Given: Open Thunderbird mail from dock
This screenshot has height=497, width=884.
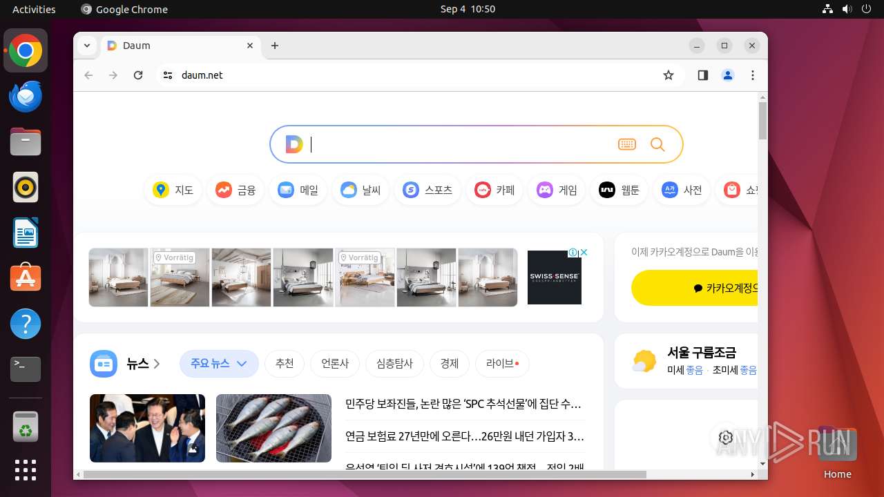Looking at the screenshot, I should coord(26,97).
